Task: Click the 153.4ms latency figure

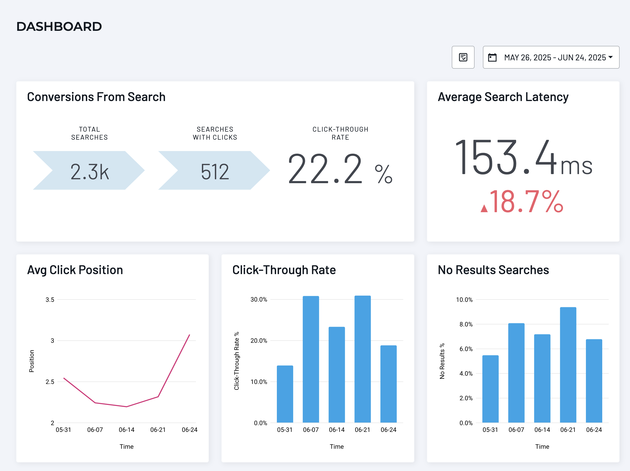Action: click(x=523, y=158)
